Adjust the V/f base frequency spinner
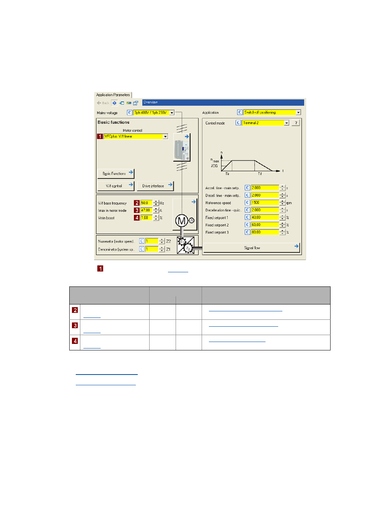This screenshot has height=517, width=365. 156,203
